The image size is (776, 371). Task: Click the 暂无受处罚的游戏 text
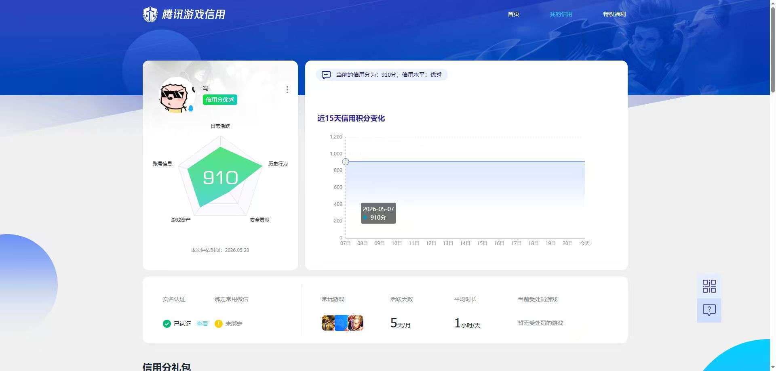[x=541, y=323]
